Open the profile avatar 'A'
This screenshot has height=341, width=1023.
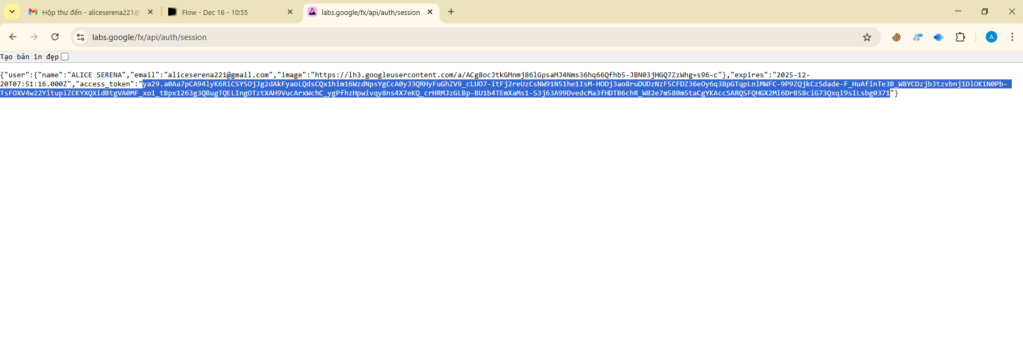point(991,37)
